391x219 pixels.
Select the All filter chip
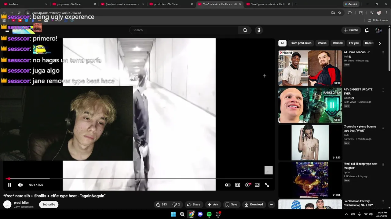(282, 43)
